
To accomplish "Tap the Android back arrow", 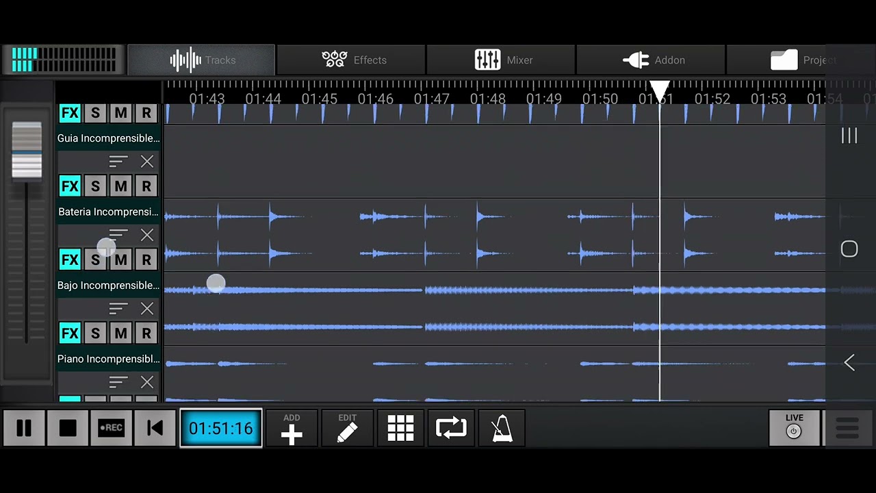I will click(x=849, y=362).
